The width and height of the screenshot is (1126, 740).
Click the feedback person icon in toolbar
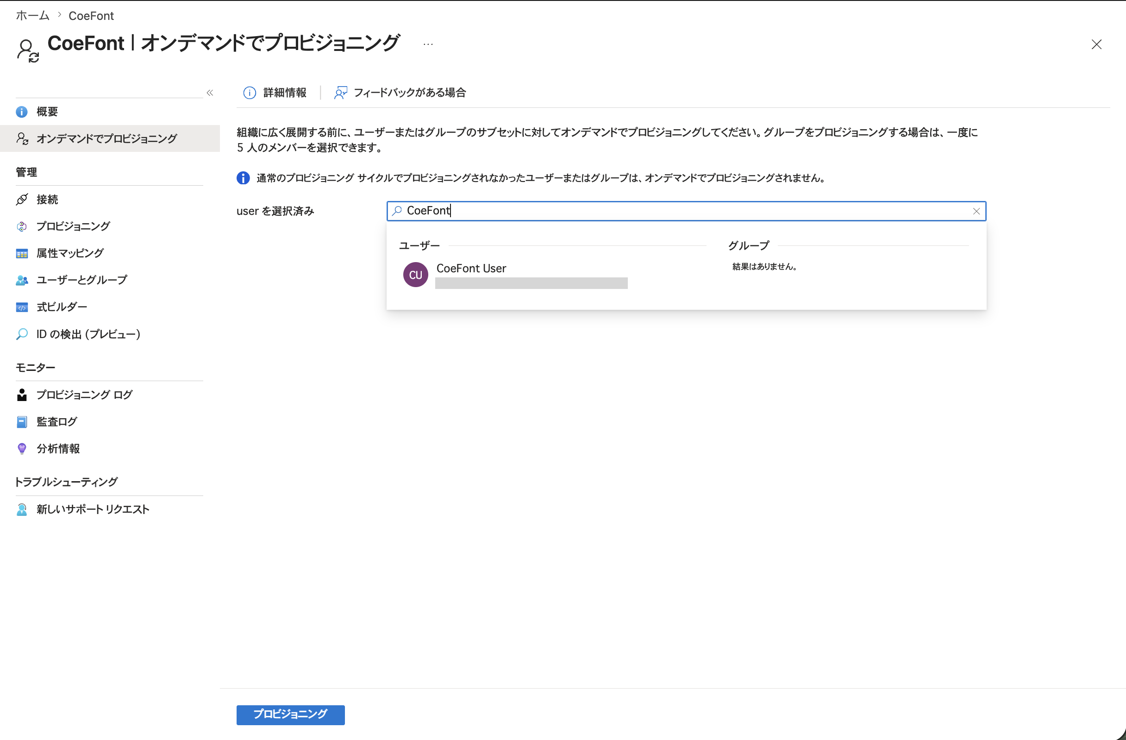341,93
